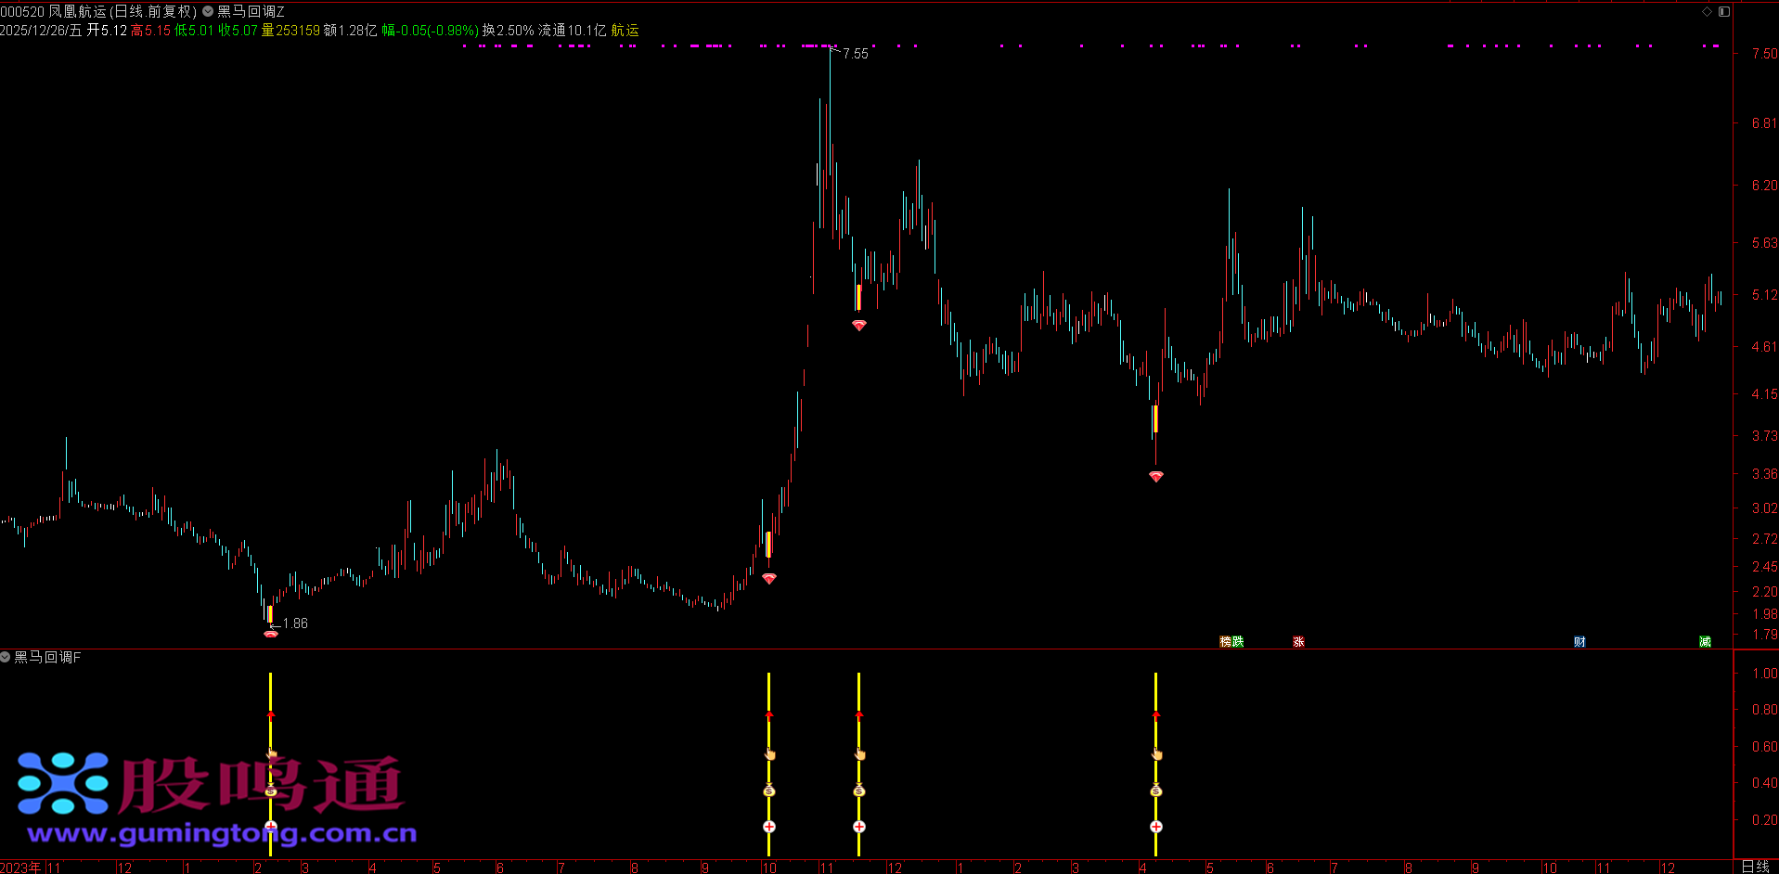Screen dimensions: 1779x874
Task: Click the 日线 period label at bottom right
Action: 1755,867
